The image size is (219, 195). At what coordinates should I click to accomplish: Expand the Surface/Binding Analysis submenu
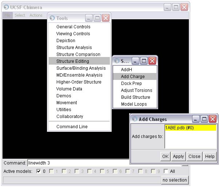[81, 68]
